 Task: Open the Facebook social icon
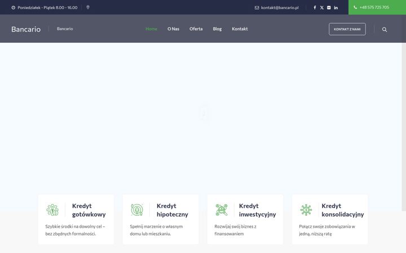click(315, 7)
